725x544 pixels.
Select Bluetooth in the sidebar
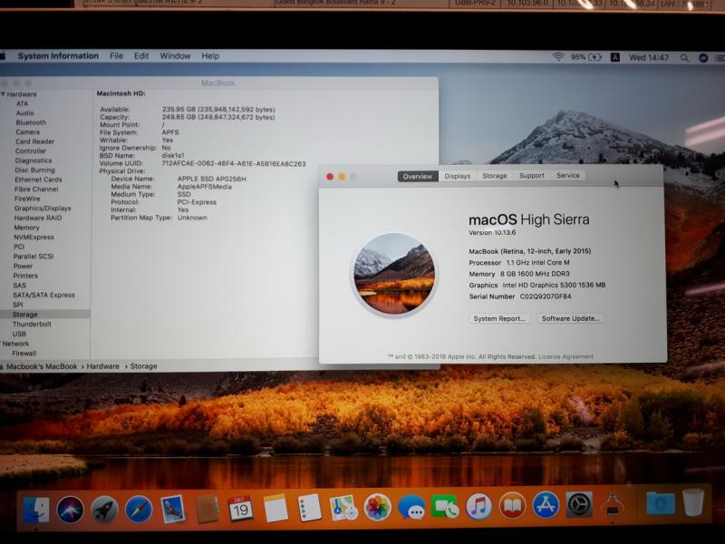point(31,122)
